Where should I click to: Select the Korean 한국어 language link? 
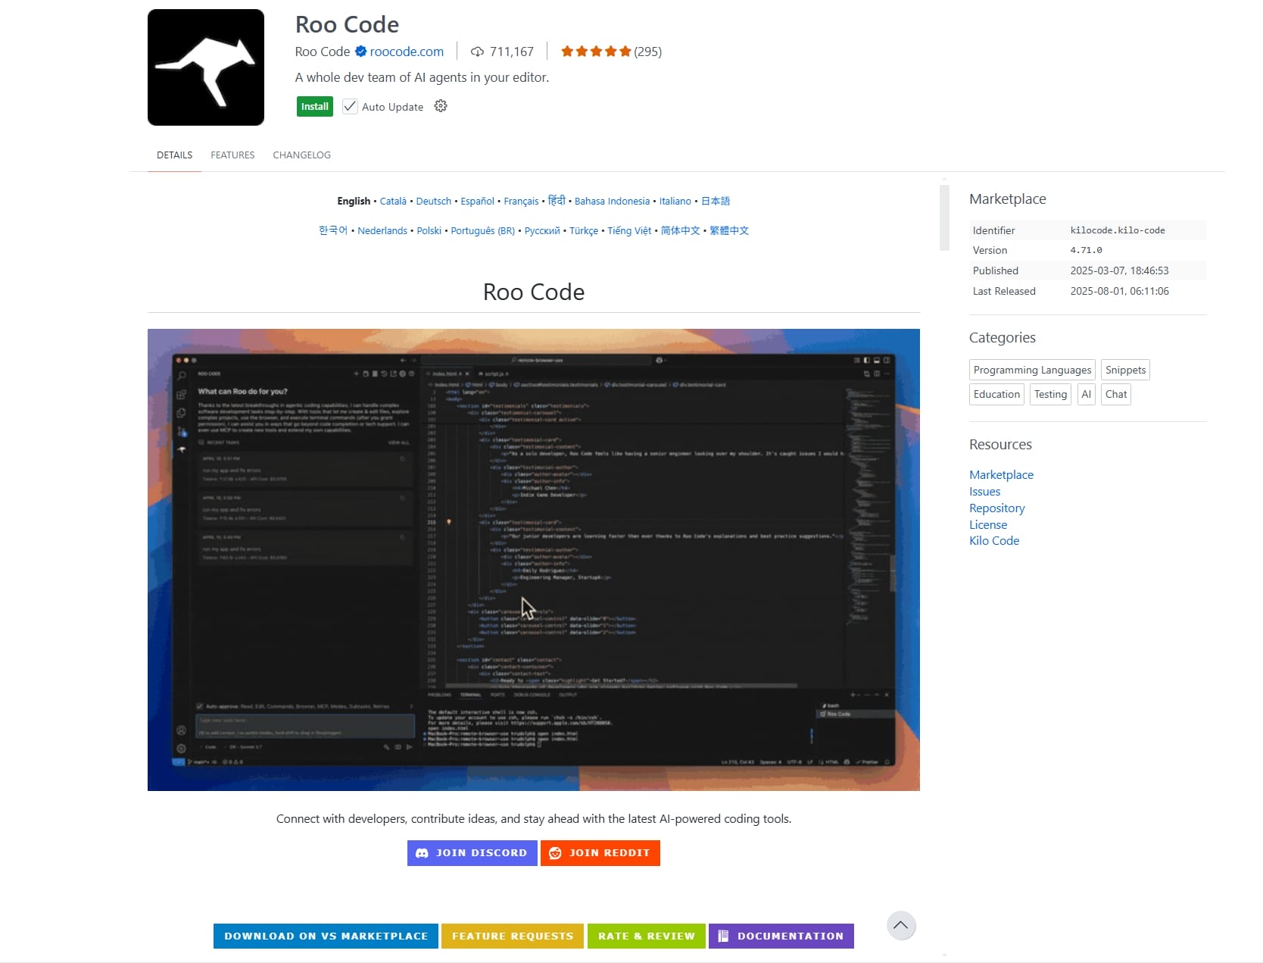(333, 230)
